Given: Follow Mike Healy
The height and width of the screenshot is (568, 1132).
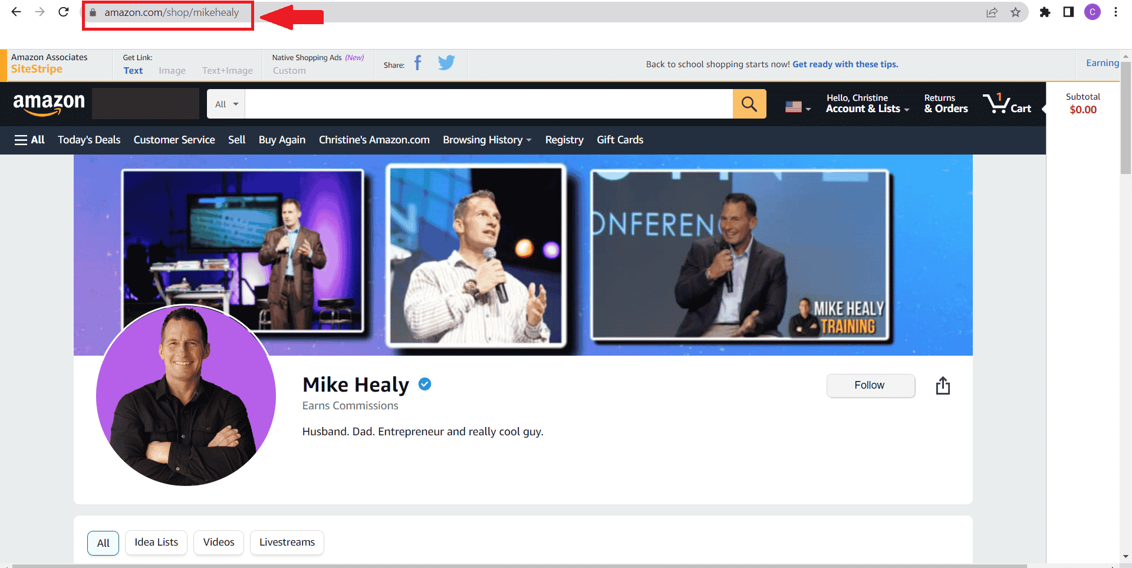Looking at the screenshot, I should tap(871, 385).
